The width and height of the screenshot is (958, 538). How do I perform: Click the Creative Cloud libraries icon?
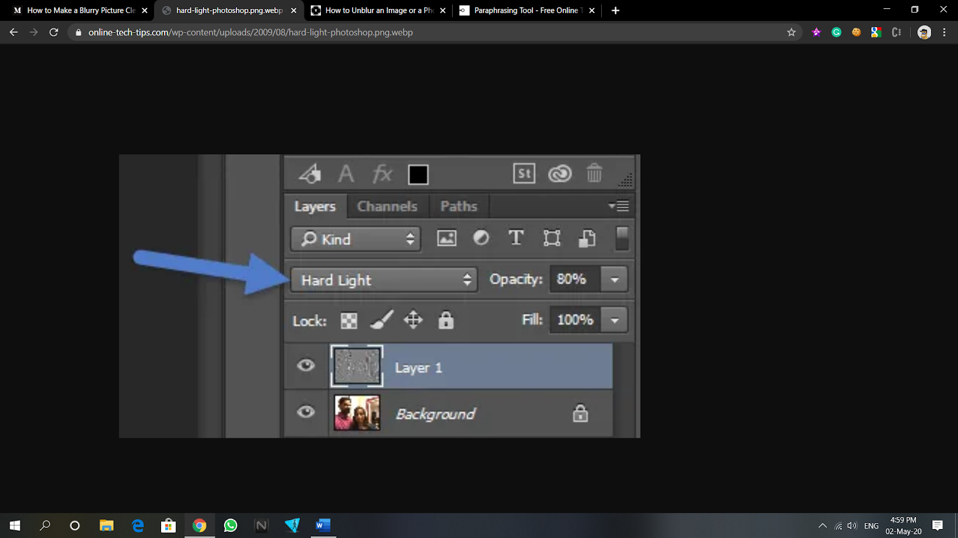pyautogui.click(x=560, y=174)
